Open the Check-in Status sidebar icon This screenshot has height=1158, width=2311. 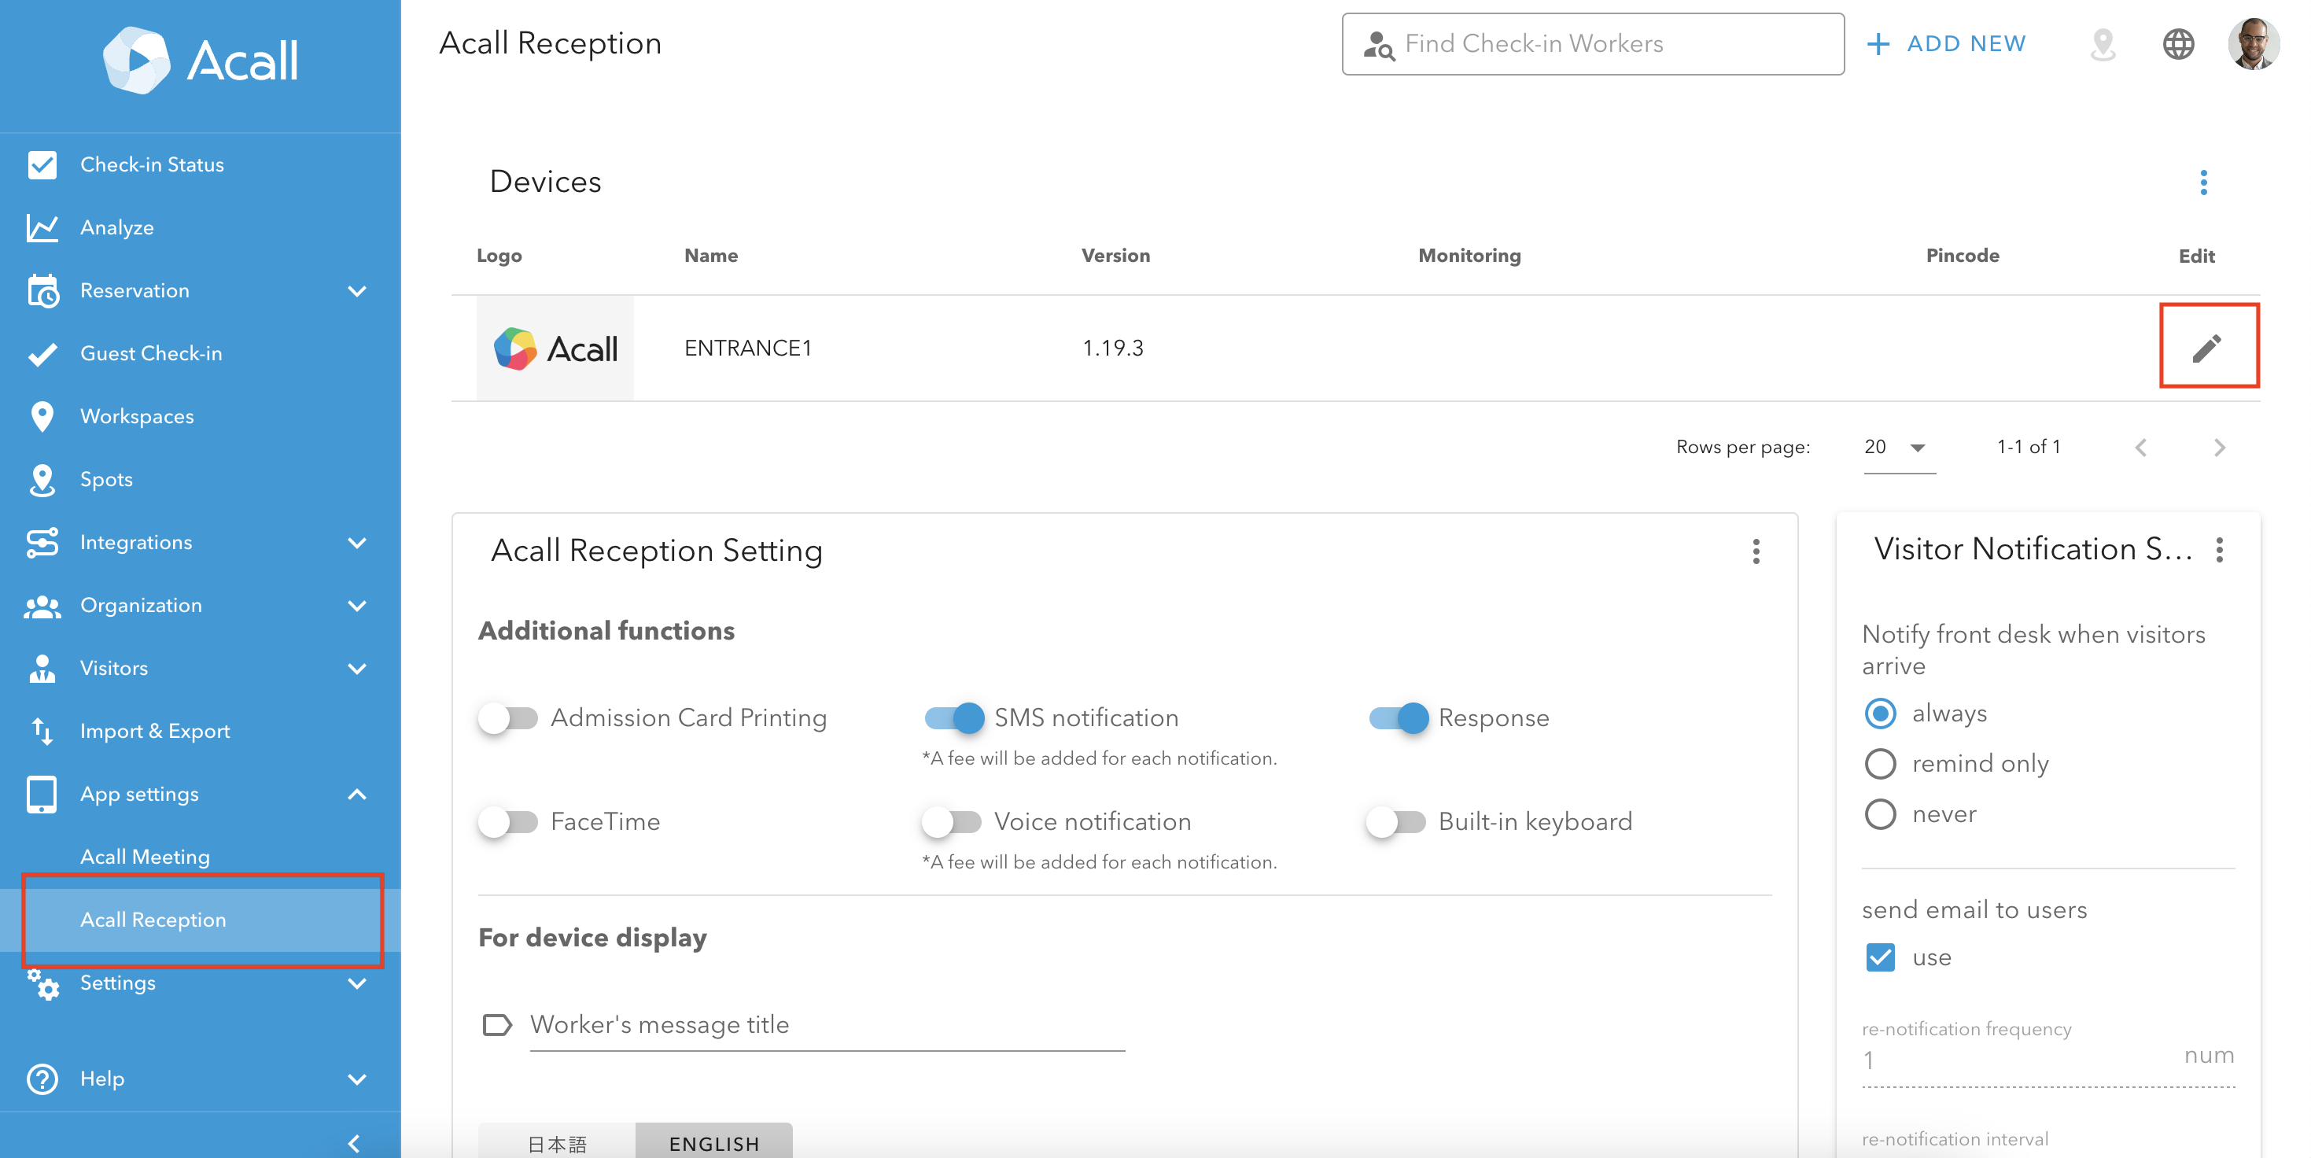click(x=42, y=164)
